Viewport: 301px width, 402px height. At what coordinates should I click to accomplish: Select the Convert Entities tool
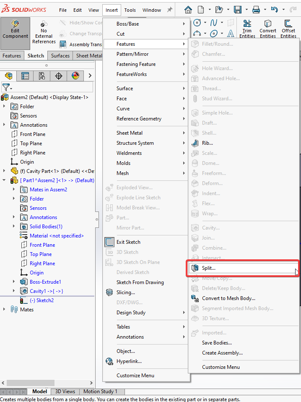268,29
